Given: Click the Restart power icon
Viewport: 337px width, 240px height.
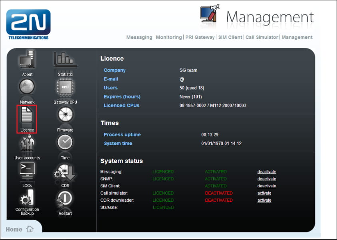Looking at the screenshot, I should tap(65, 199).
